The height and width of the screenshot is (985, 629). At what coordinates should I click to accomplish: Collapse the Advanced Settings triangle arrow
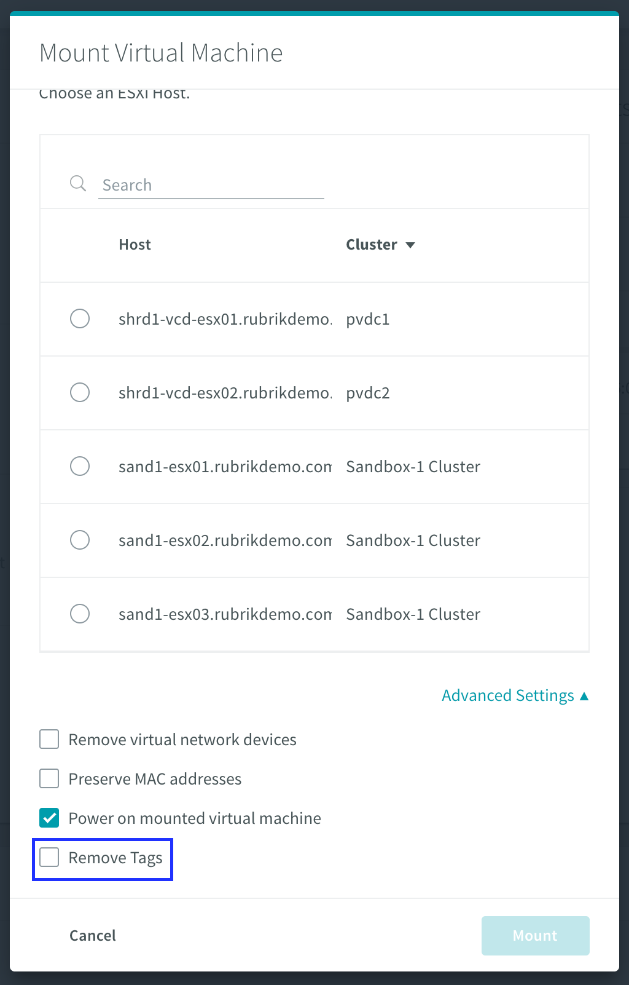[x=584, y=696]
